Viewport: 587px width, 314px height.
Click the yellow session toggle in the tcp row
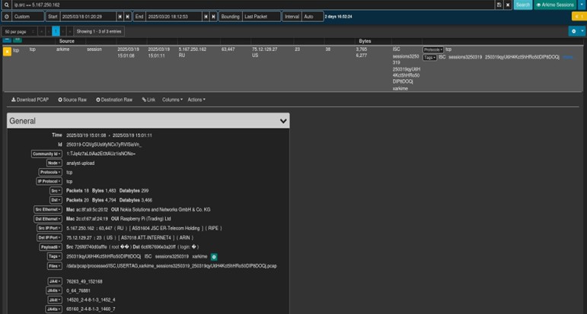7,51
